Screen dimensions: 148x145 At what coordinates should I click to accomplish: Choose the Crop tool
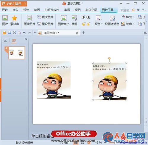75,18
